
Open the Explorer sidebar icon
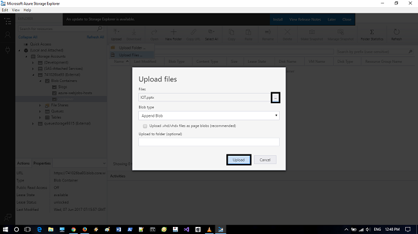point(8,21)
